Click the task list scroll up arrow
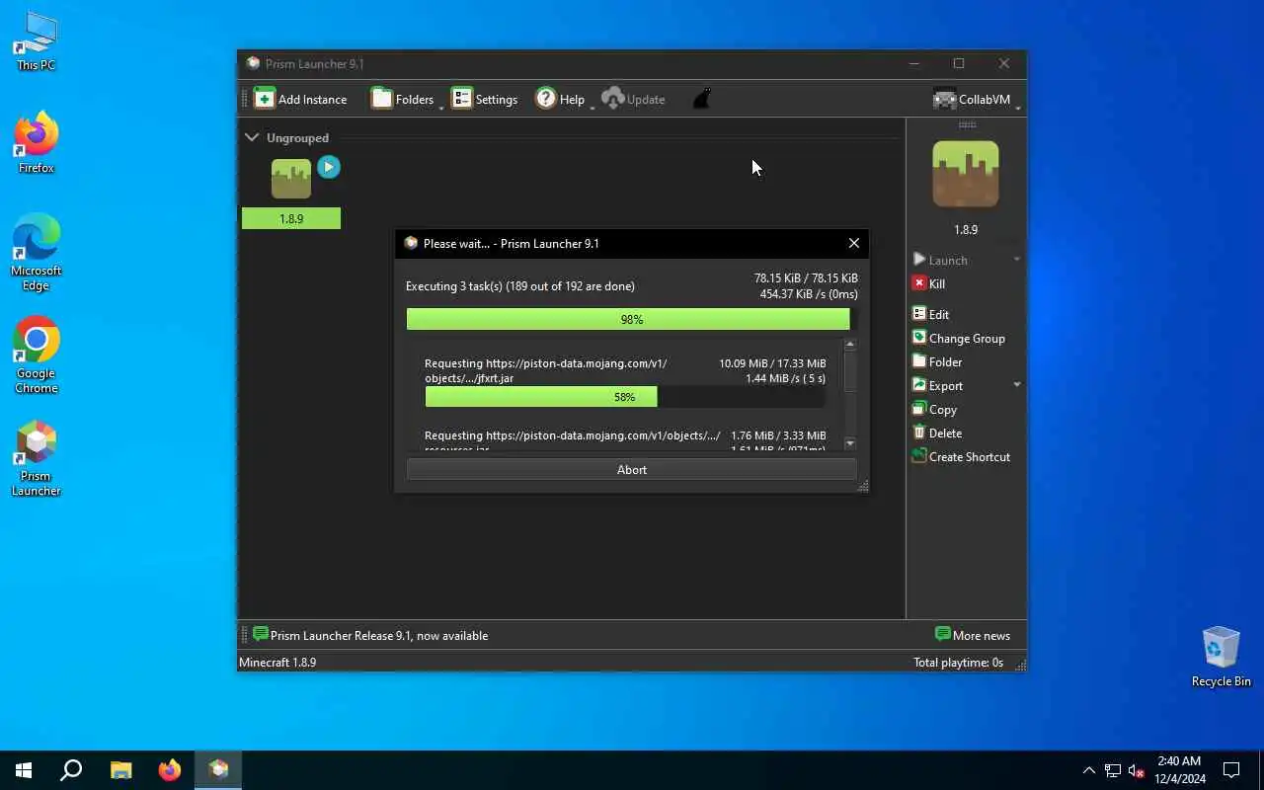The height and width of the screenshot is (790, 1264). (x=850, y=345)
